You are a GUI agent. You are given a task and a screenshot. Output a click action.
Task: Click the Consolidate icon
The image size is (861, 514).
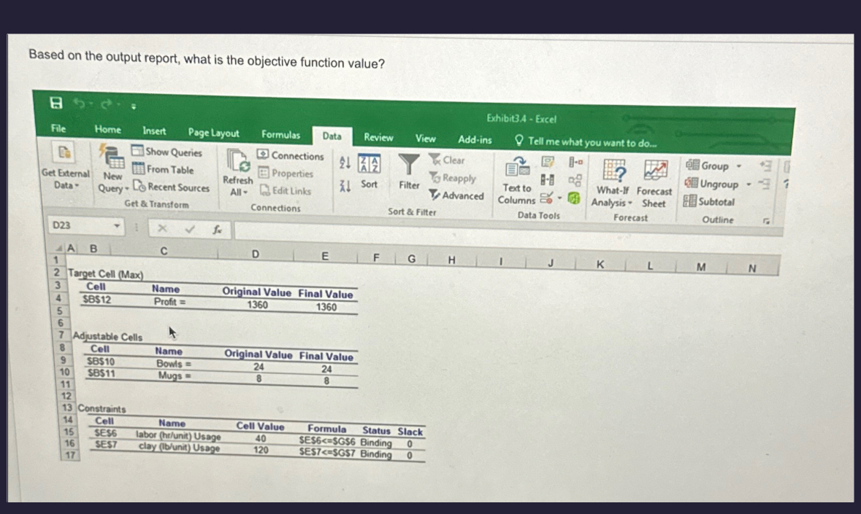point(575,162)
